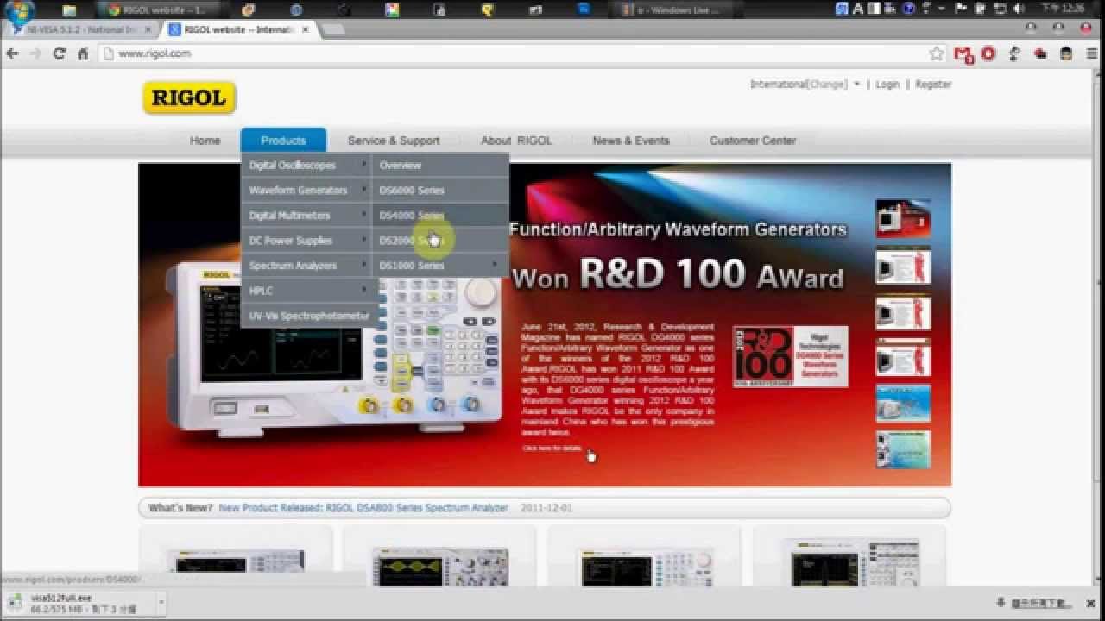Click the red circular extension icon
Viewport: 1105px width, 621px height.
(988, 53)
